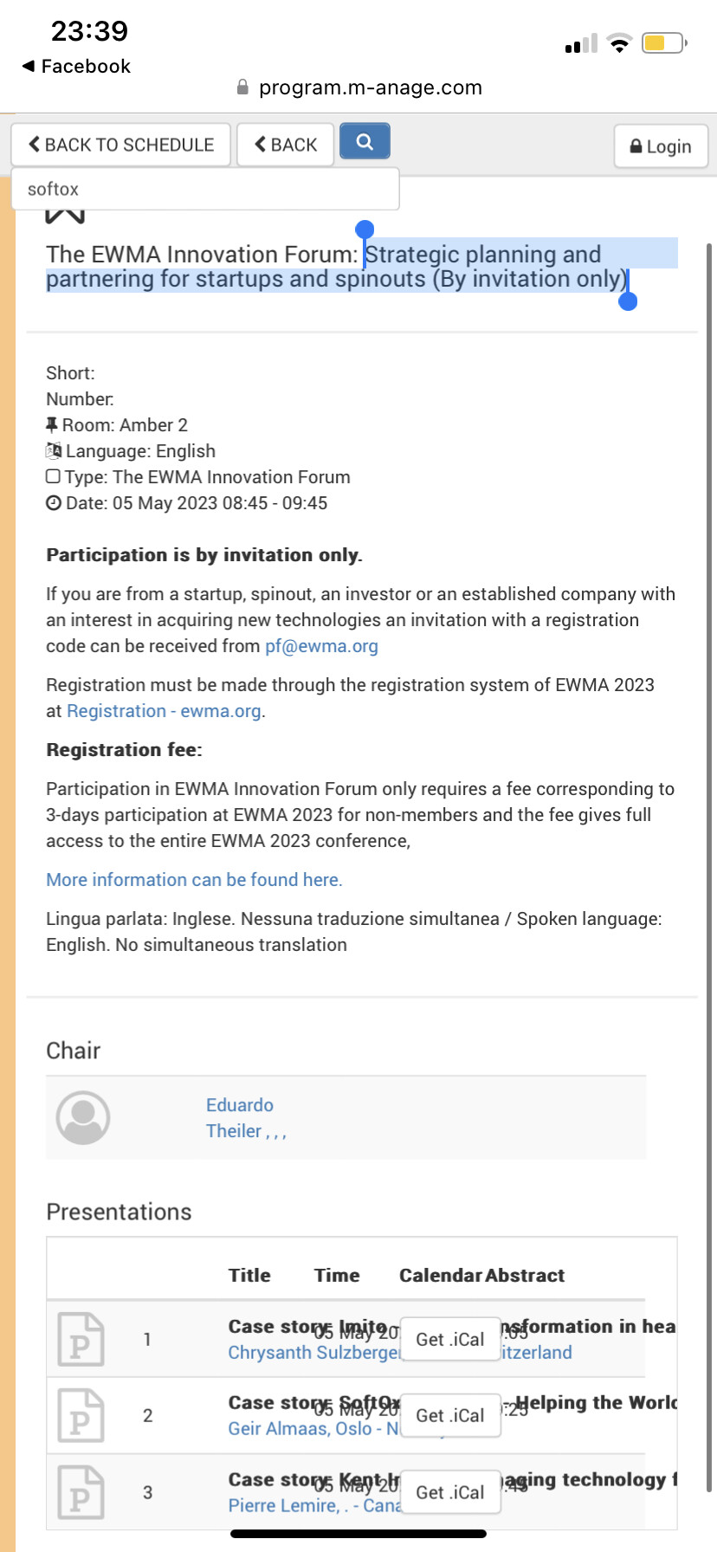717x1552 pixels.
Task: Click the softox search input field
Action: [x=205, y=189]
